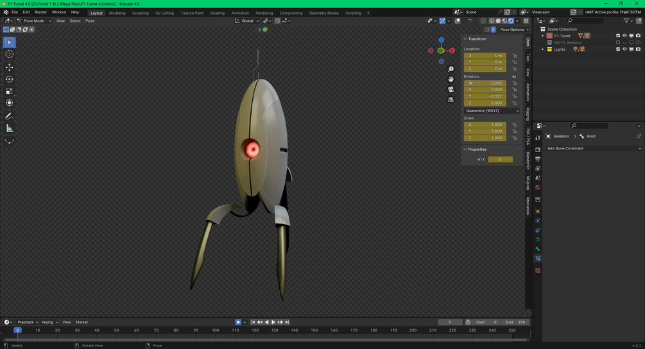Play the animation forward

[273, 322]
